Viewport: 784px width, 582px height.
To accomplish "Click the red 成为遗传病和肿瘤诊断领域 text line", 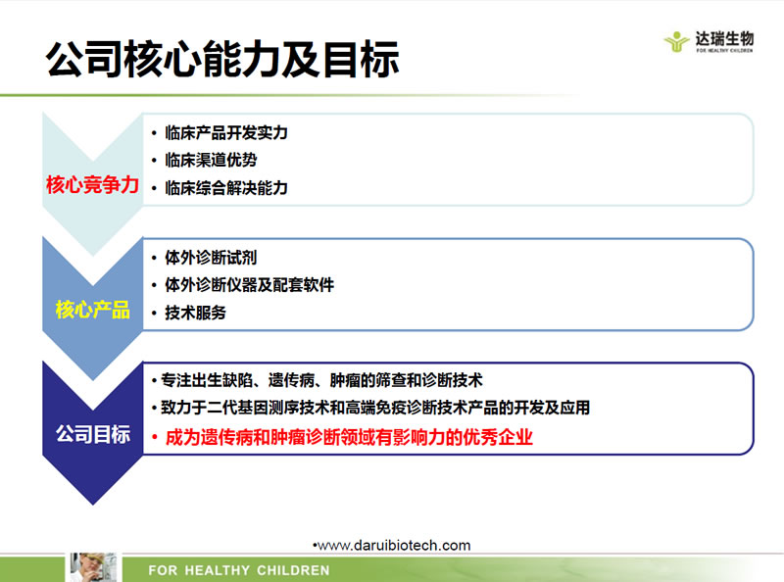I will (x=349, y=438).
